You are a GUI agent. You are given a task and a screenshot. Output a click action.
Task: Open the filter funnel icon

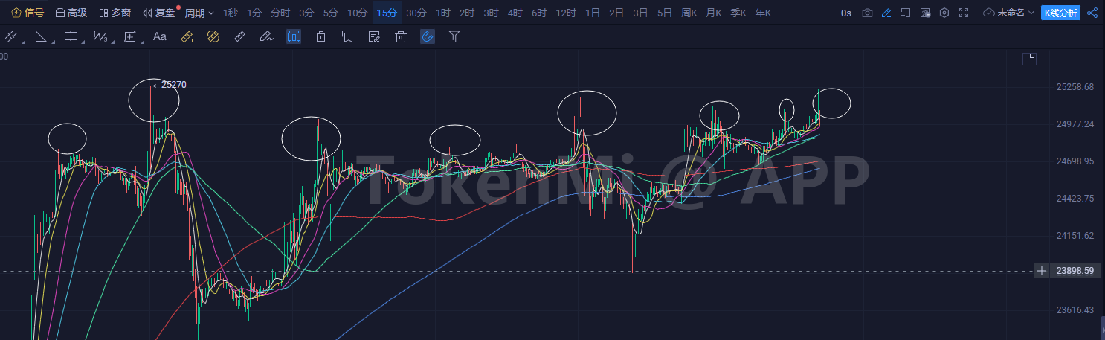pos(454,36)
